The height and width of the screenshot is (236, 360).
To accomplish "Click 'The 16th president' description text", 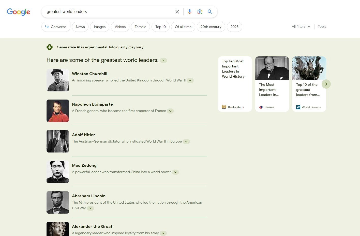I will point(137,205).
